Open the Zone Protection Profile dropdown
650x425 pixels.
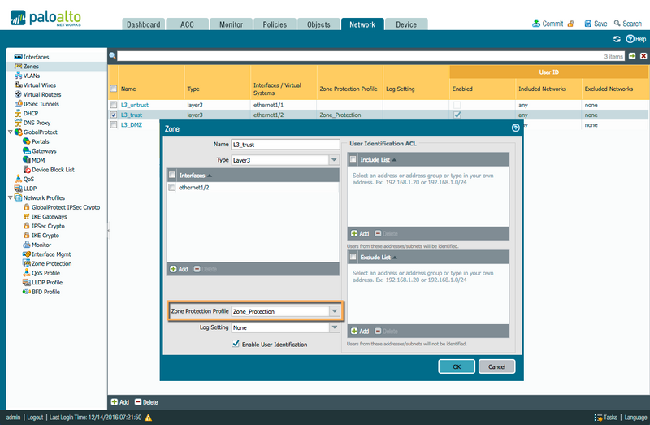334,311
